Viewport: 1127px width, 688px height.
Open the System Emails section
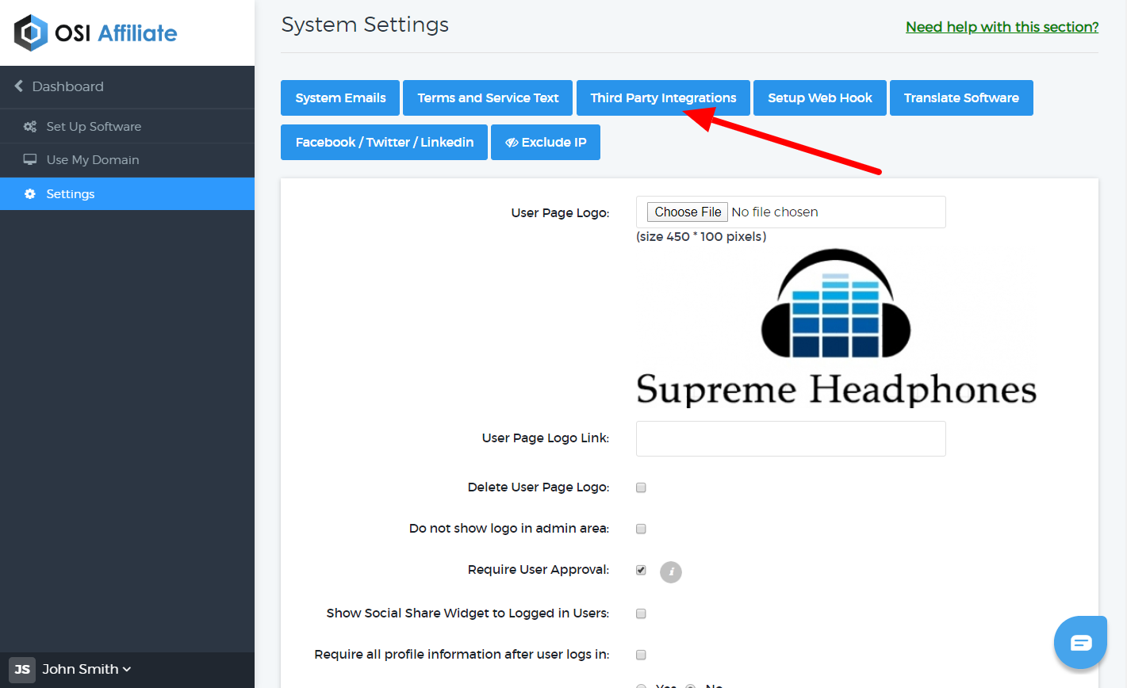coord(340,97)
